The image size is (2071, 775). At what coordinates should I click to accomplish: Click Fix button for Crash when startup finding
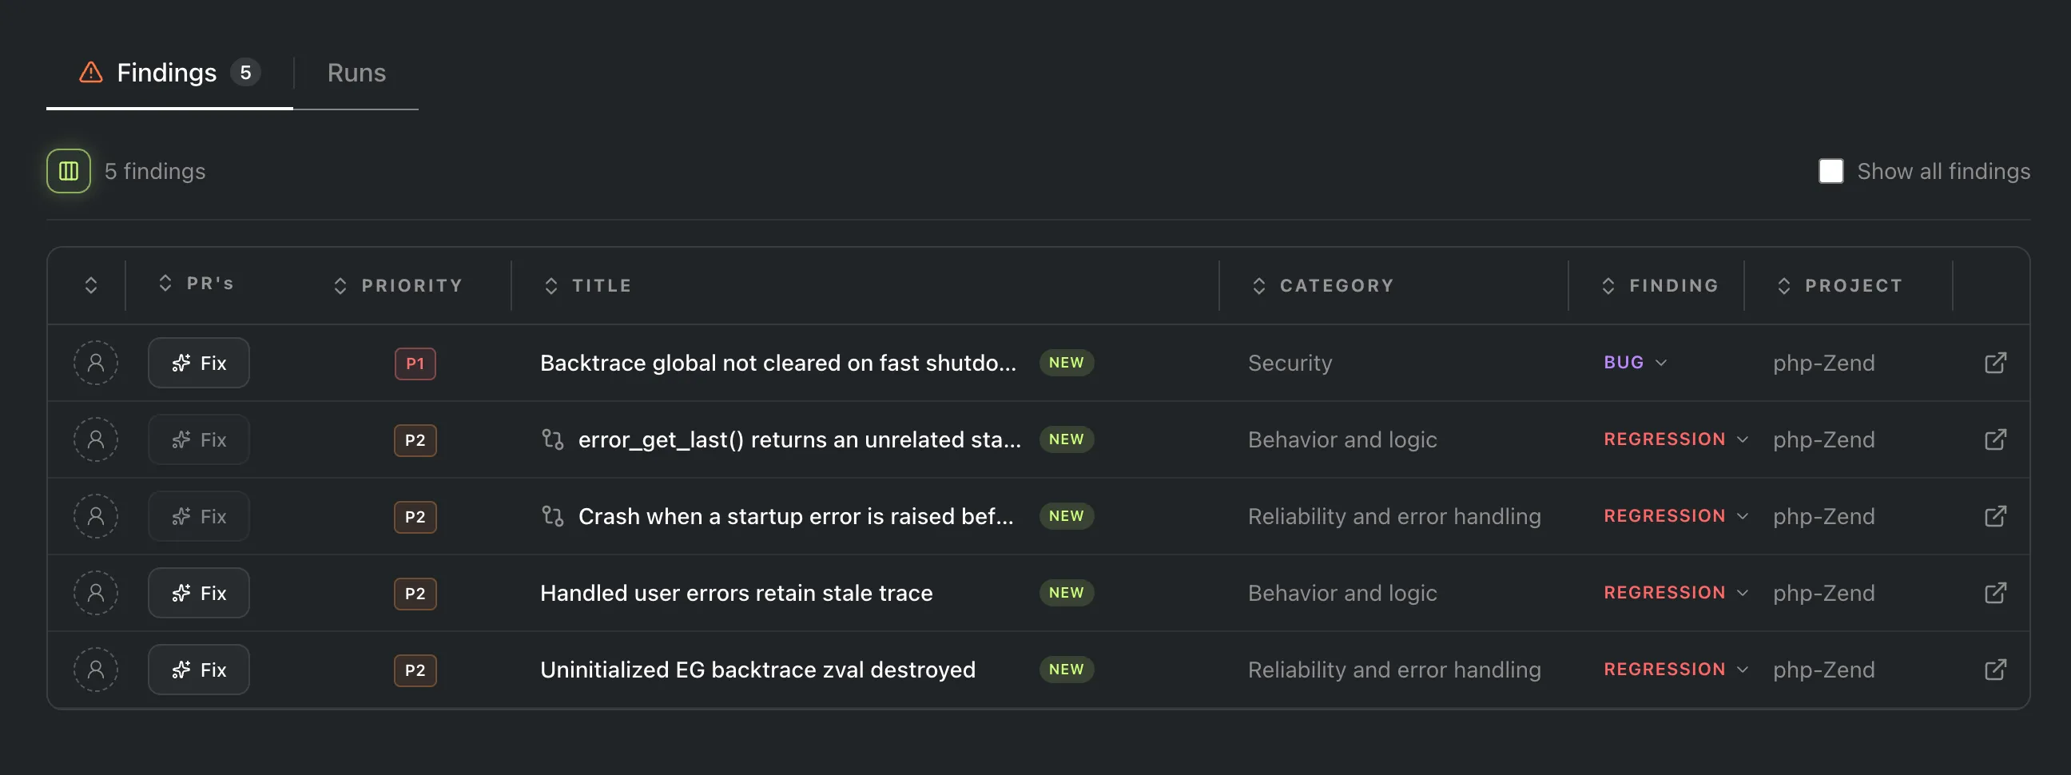(x=199, y=516)
